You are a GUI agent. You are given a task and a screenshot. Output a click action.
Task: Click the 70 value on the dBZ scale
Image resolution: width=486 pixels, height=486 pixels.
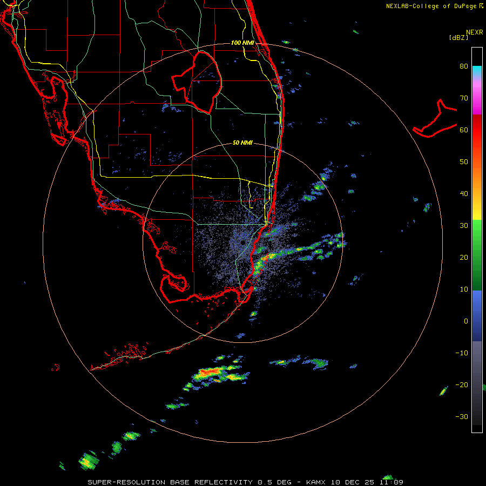pyautogui.click(x=464, y=98)
